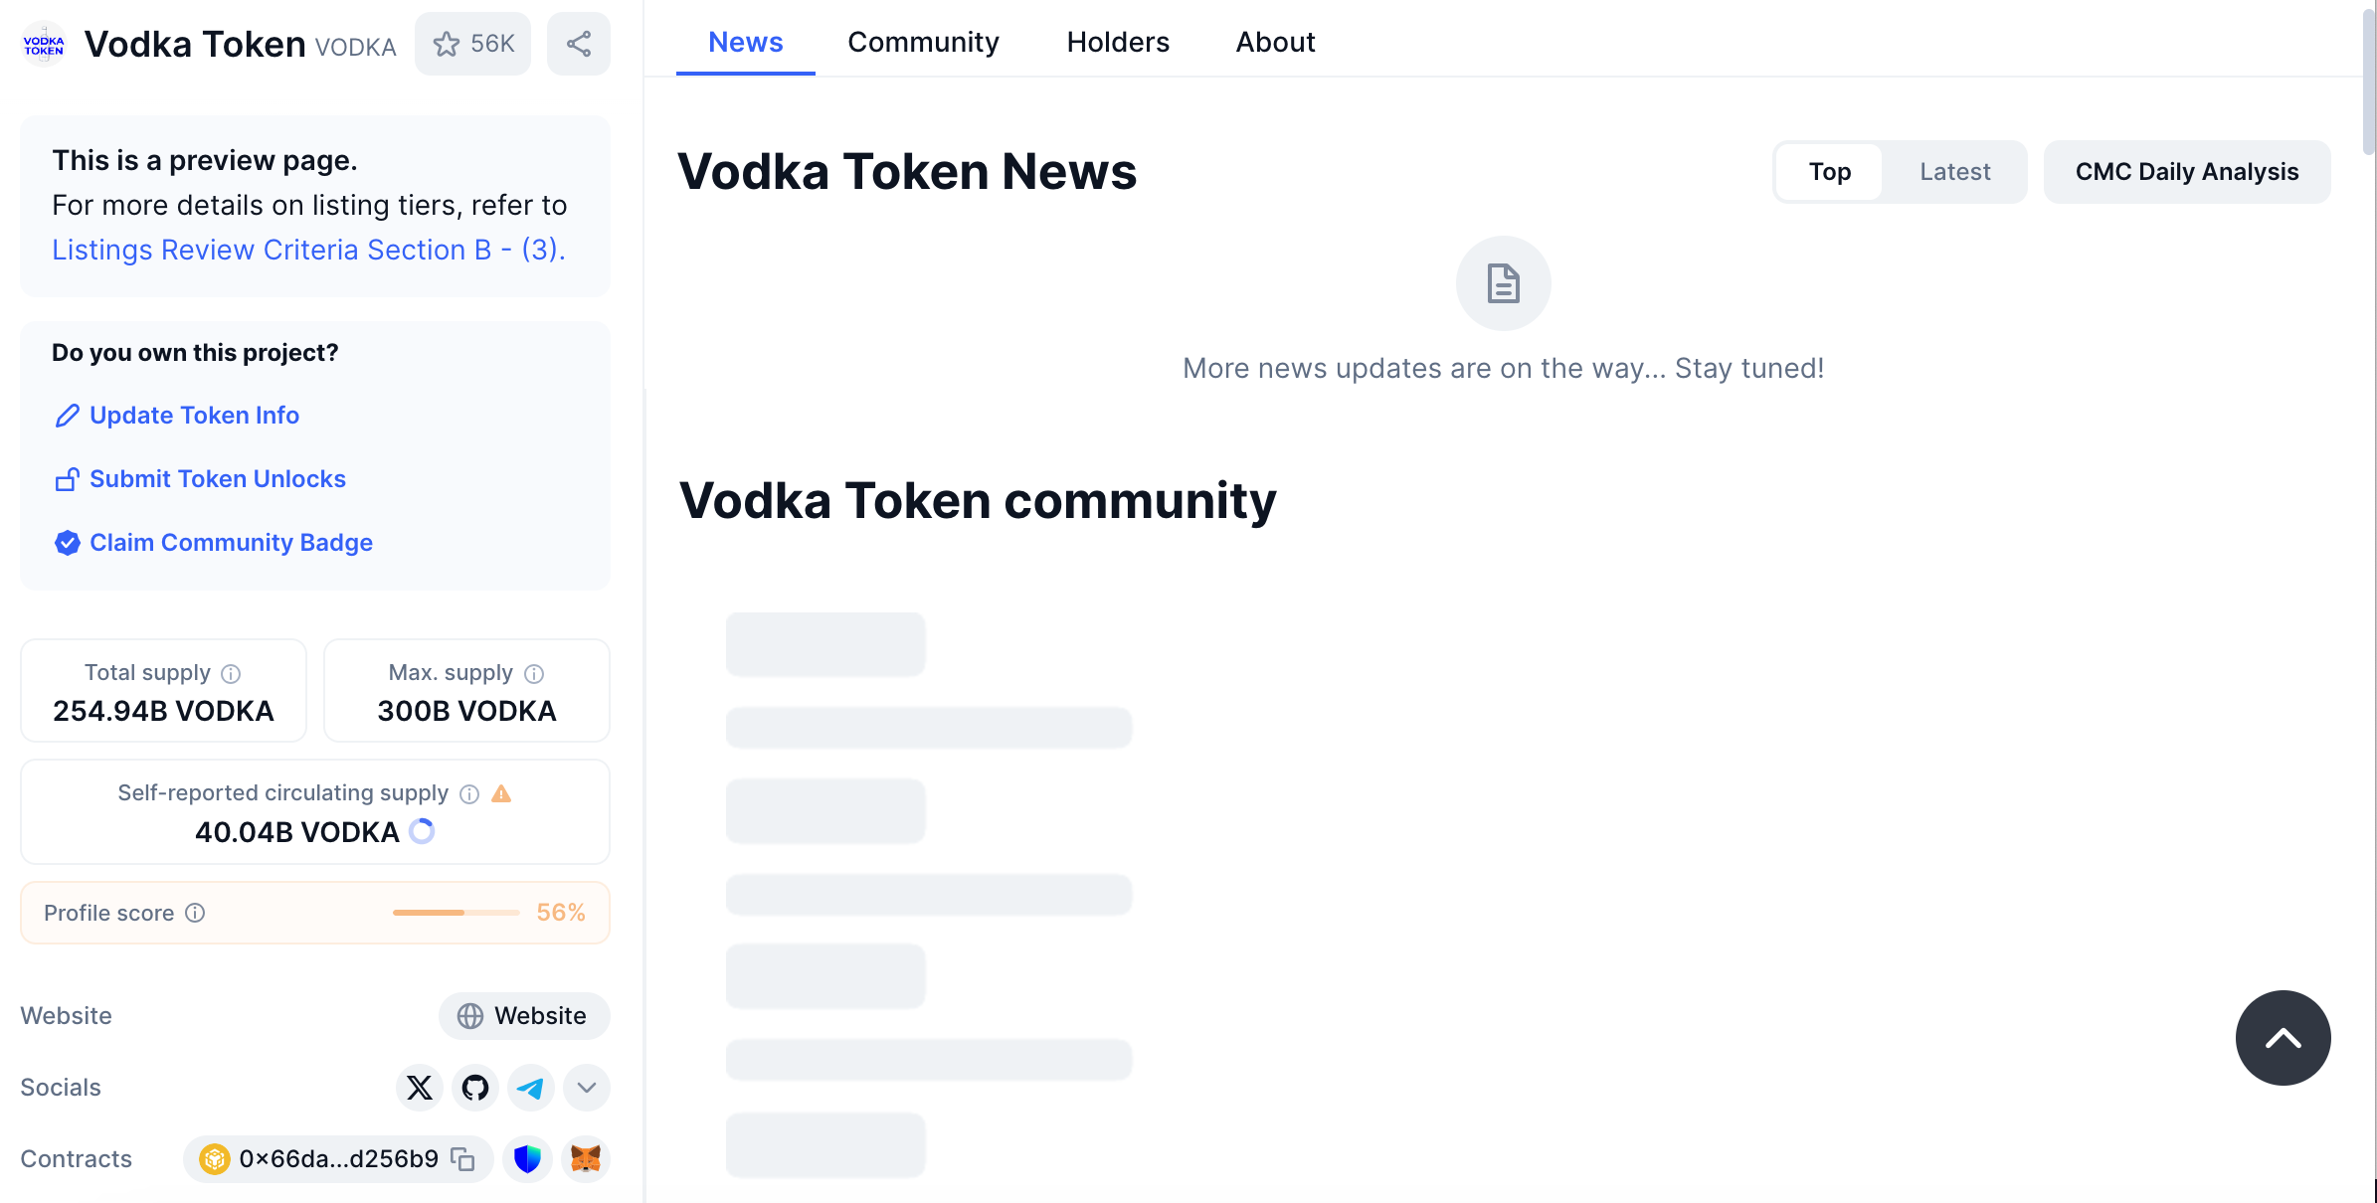Add Vodka Token to watchlist via star
Viewport: 2377px width, 1203px height.
[x=472, y=44]
